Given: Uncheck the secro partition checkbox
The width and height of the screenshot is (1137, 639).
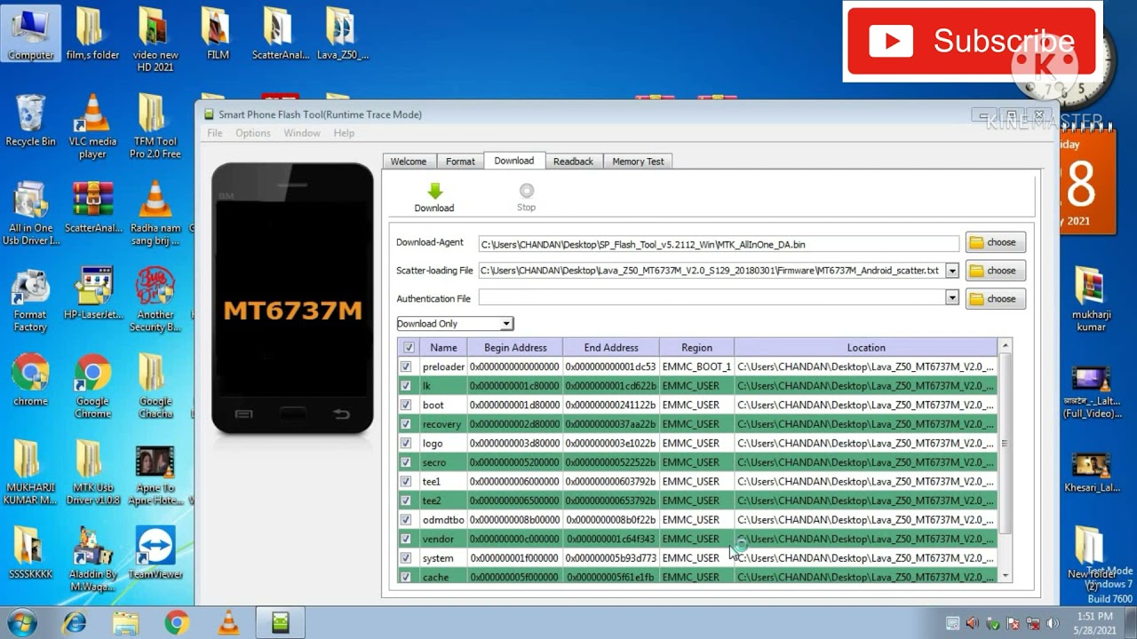Looking at the screenshot, I should tap(406, 462).
